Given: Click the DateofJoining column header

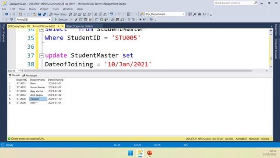Looking at the screenshot, I should click(x=56, y=80).
